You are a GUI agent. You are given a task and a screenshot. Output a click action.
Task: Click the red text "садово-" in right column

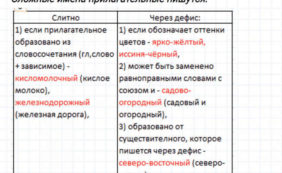[176, 91]
